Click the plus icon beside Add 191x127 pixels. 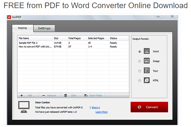(22, 95)
